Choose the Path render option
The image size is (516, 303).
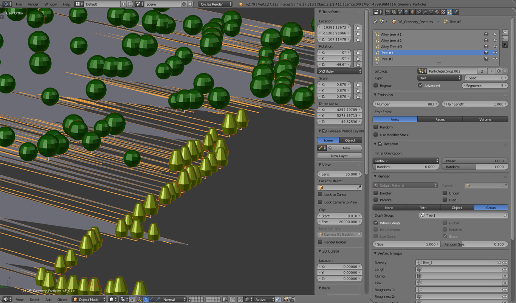[423, 208]
